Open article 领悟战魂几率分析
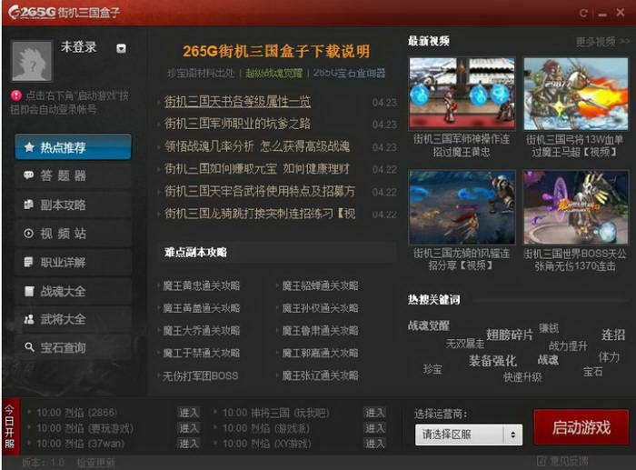This screenshot has width=636, height=470. point(257,146)
